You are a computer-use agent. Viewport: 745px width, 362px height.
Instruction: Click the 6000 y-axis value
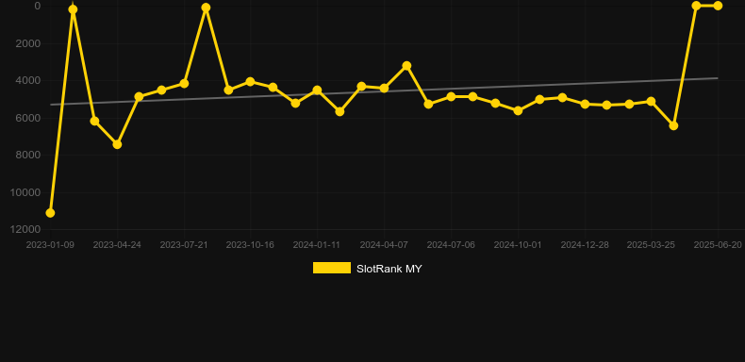coord(28,118)
